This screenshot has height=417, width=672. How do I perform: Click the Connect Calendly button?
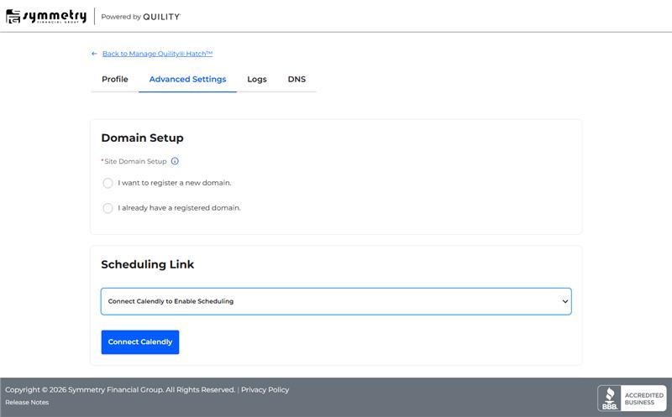click(140, 342)
